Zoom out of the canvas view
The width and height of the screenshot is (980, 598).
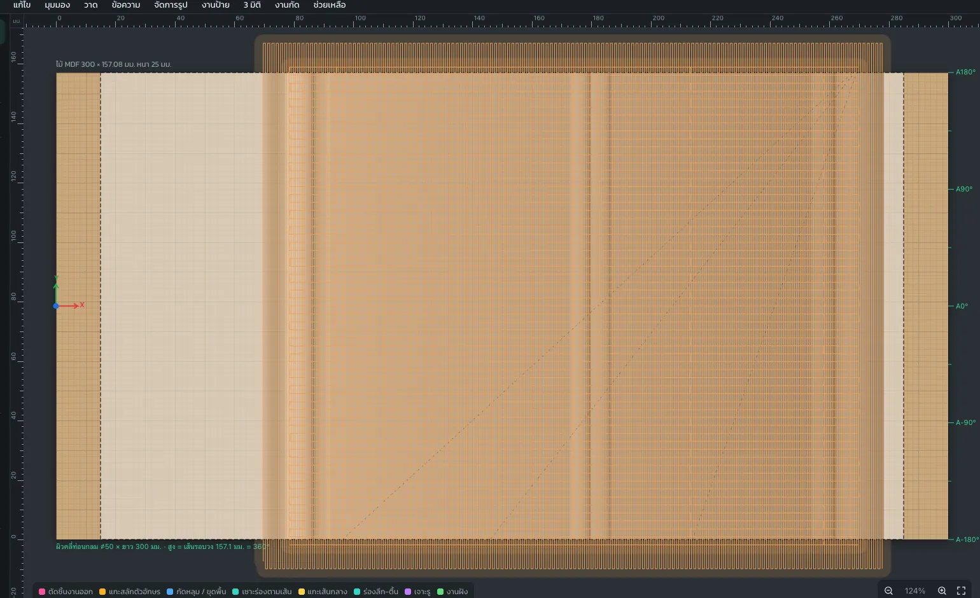[x=888, y=591]
